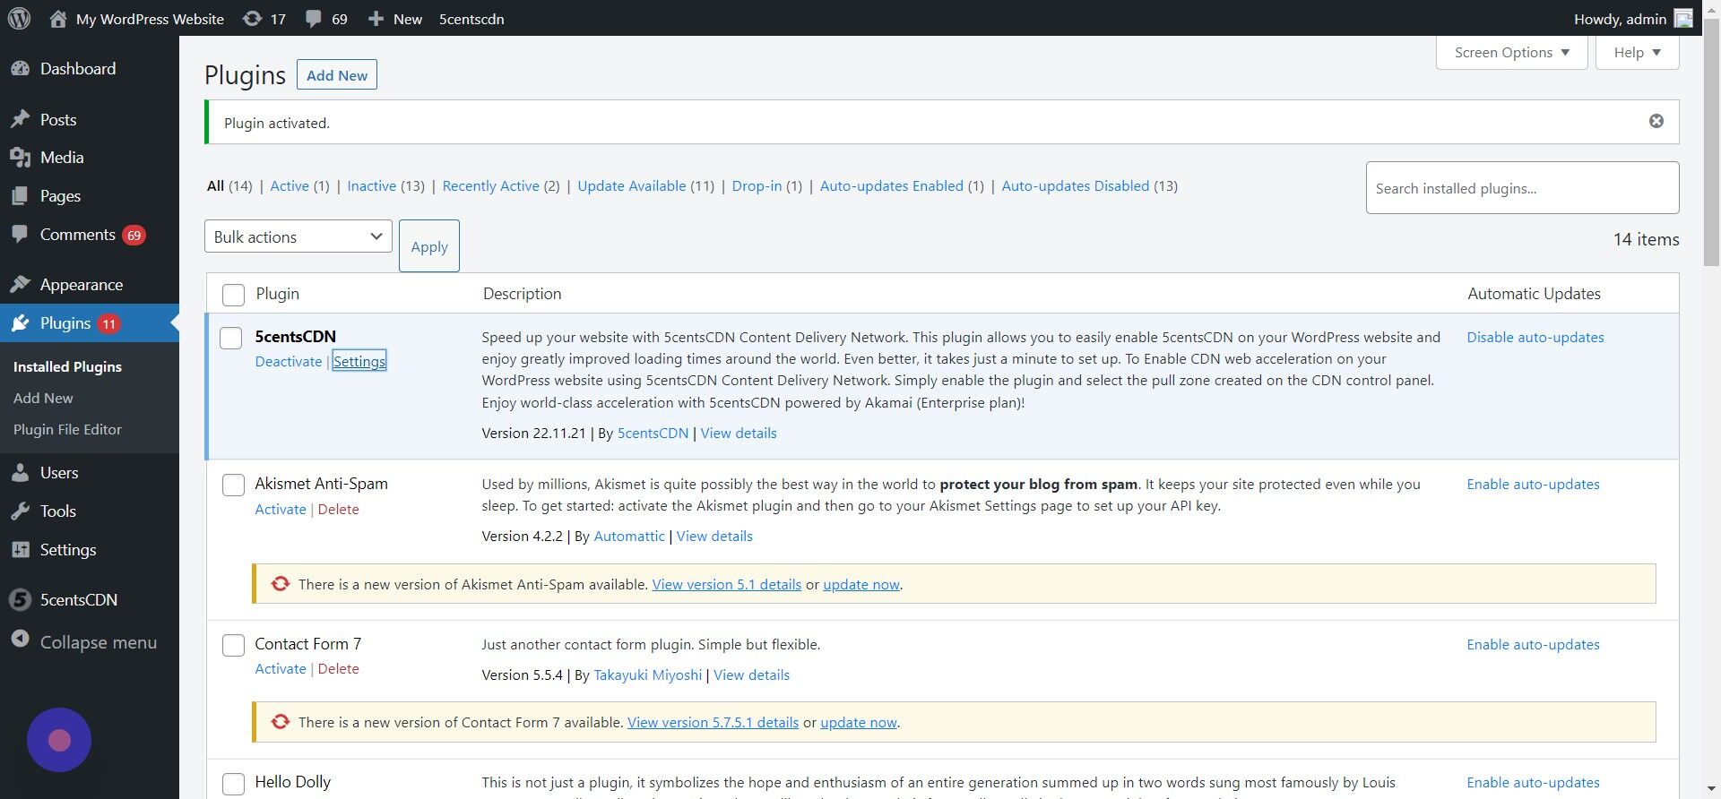Enable auto-updates for Hello Dolly
The image size is (1721, 799).
[x=1533, y=783]
